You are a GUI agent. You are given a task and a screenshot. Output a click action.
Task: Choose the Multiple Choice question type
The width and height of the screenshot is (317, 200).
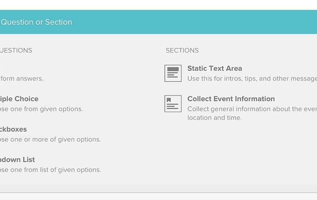click(20, 99)
